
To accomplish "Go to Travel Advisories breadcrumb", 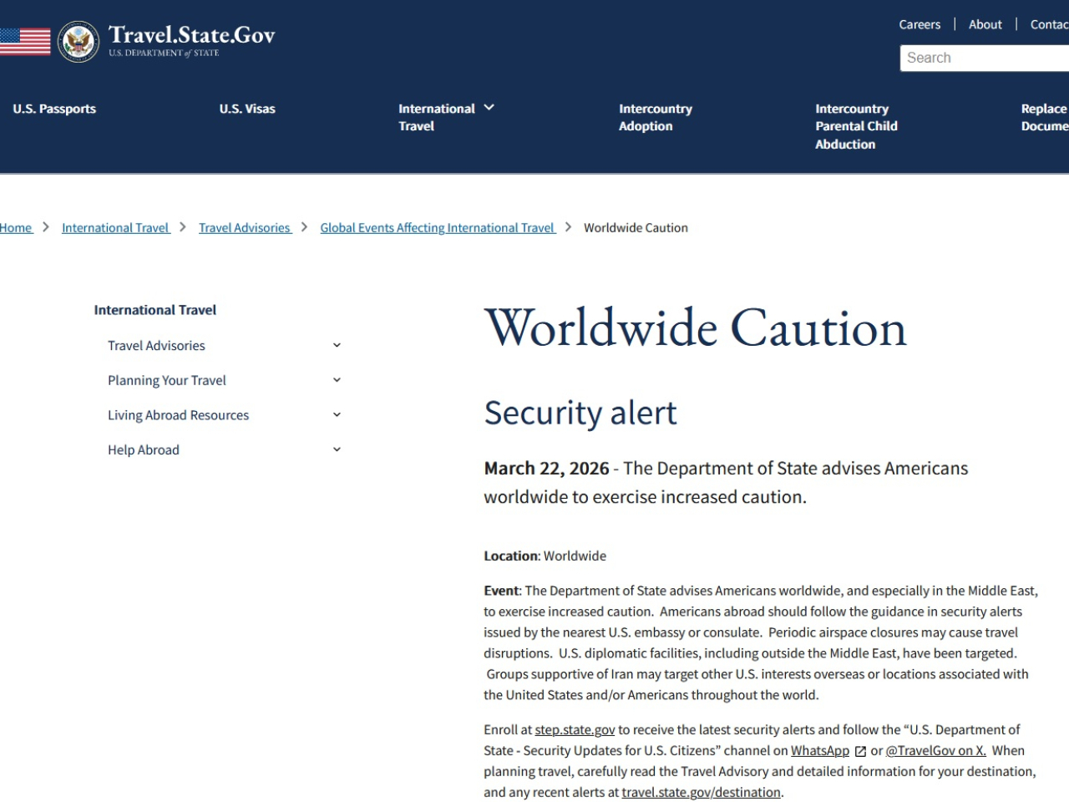I will pos(245,227).
